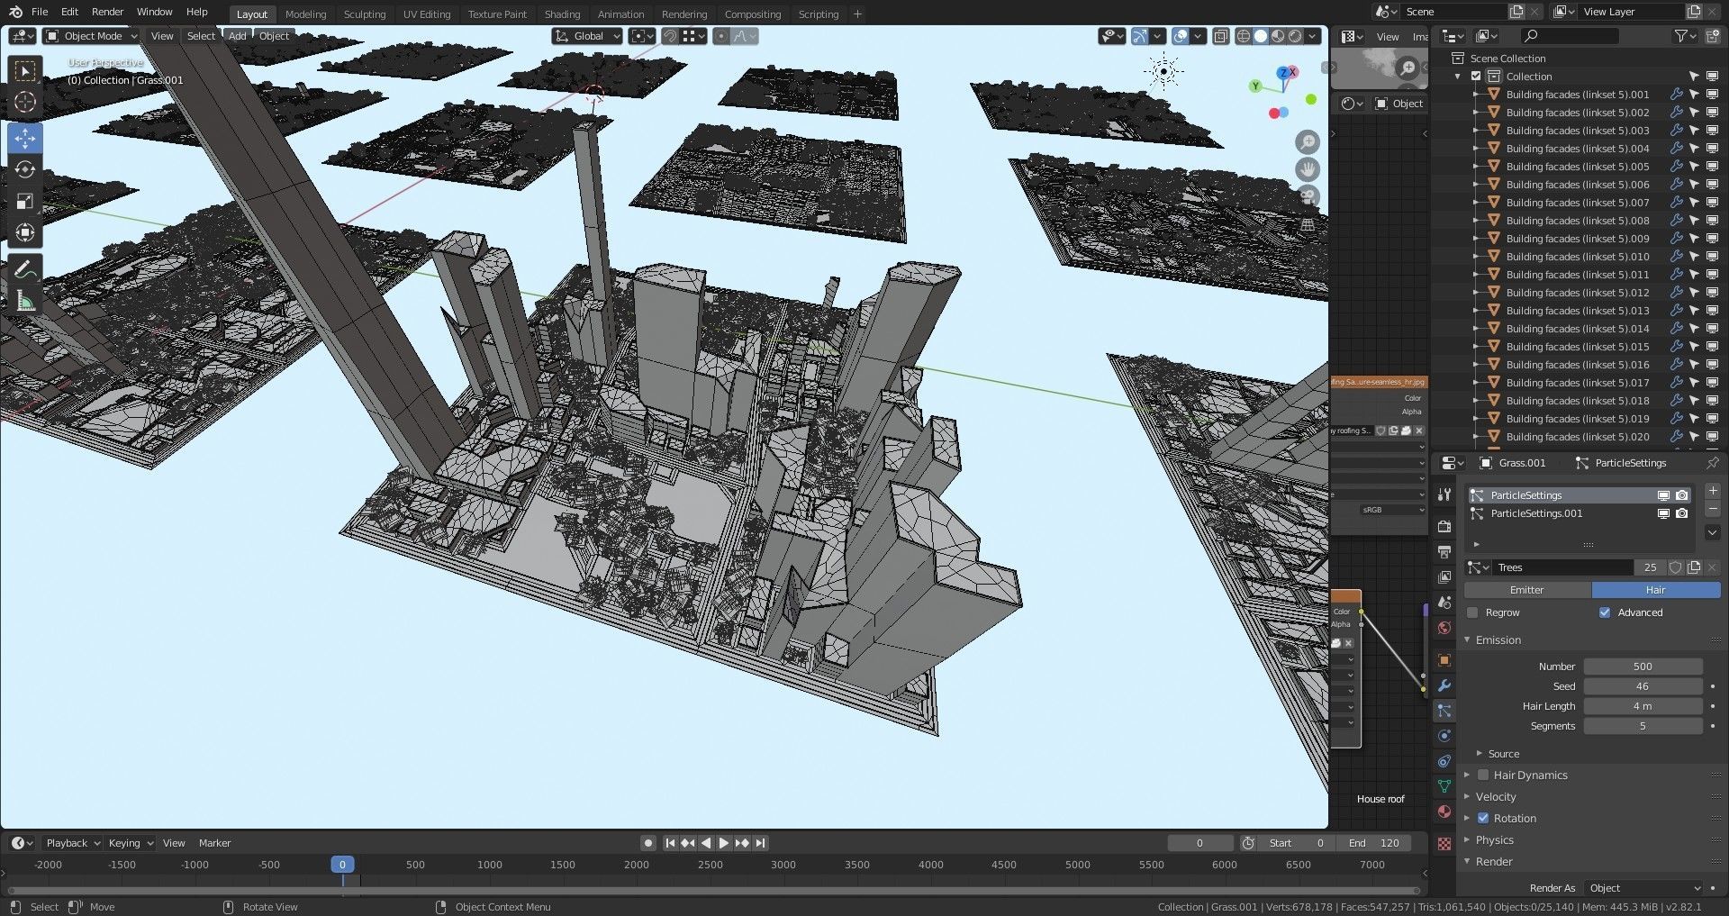Toggle camera view icon in viewport
Screen dimensions: 1729x916
(1308, 196)
